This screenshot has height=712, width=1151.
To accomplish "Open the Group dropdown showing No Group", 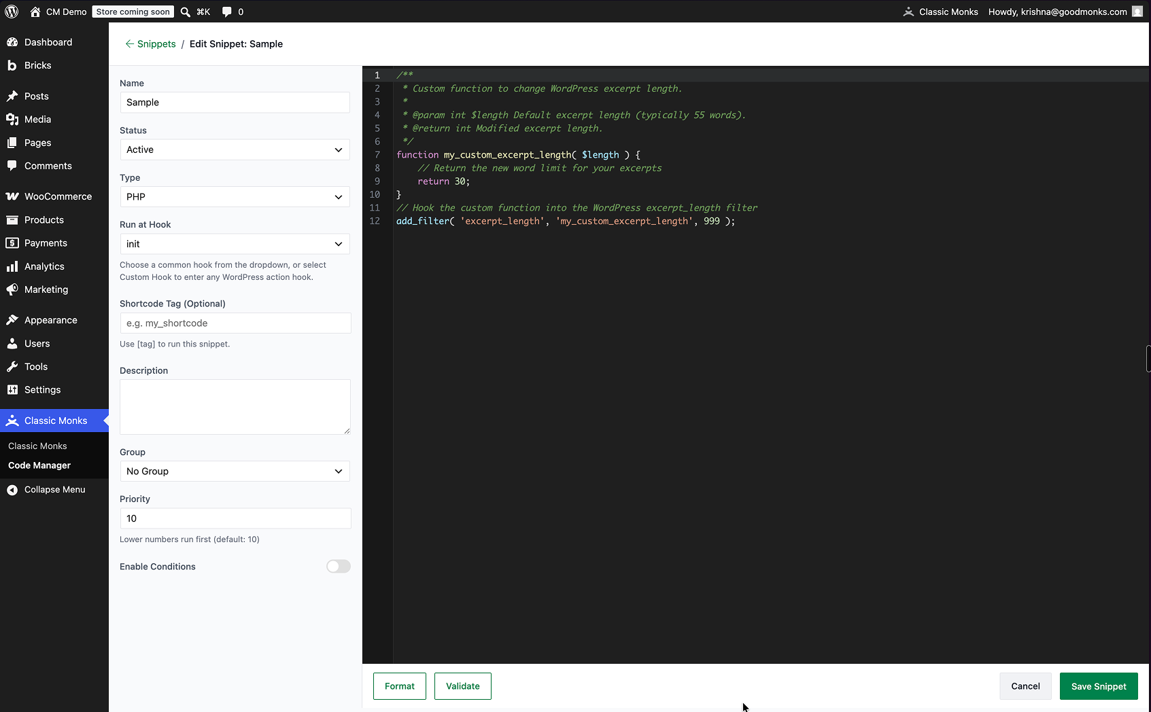I will (x=235, y=471).
